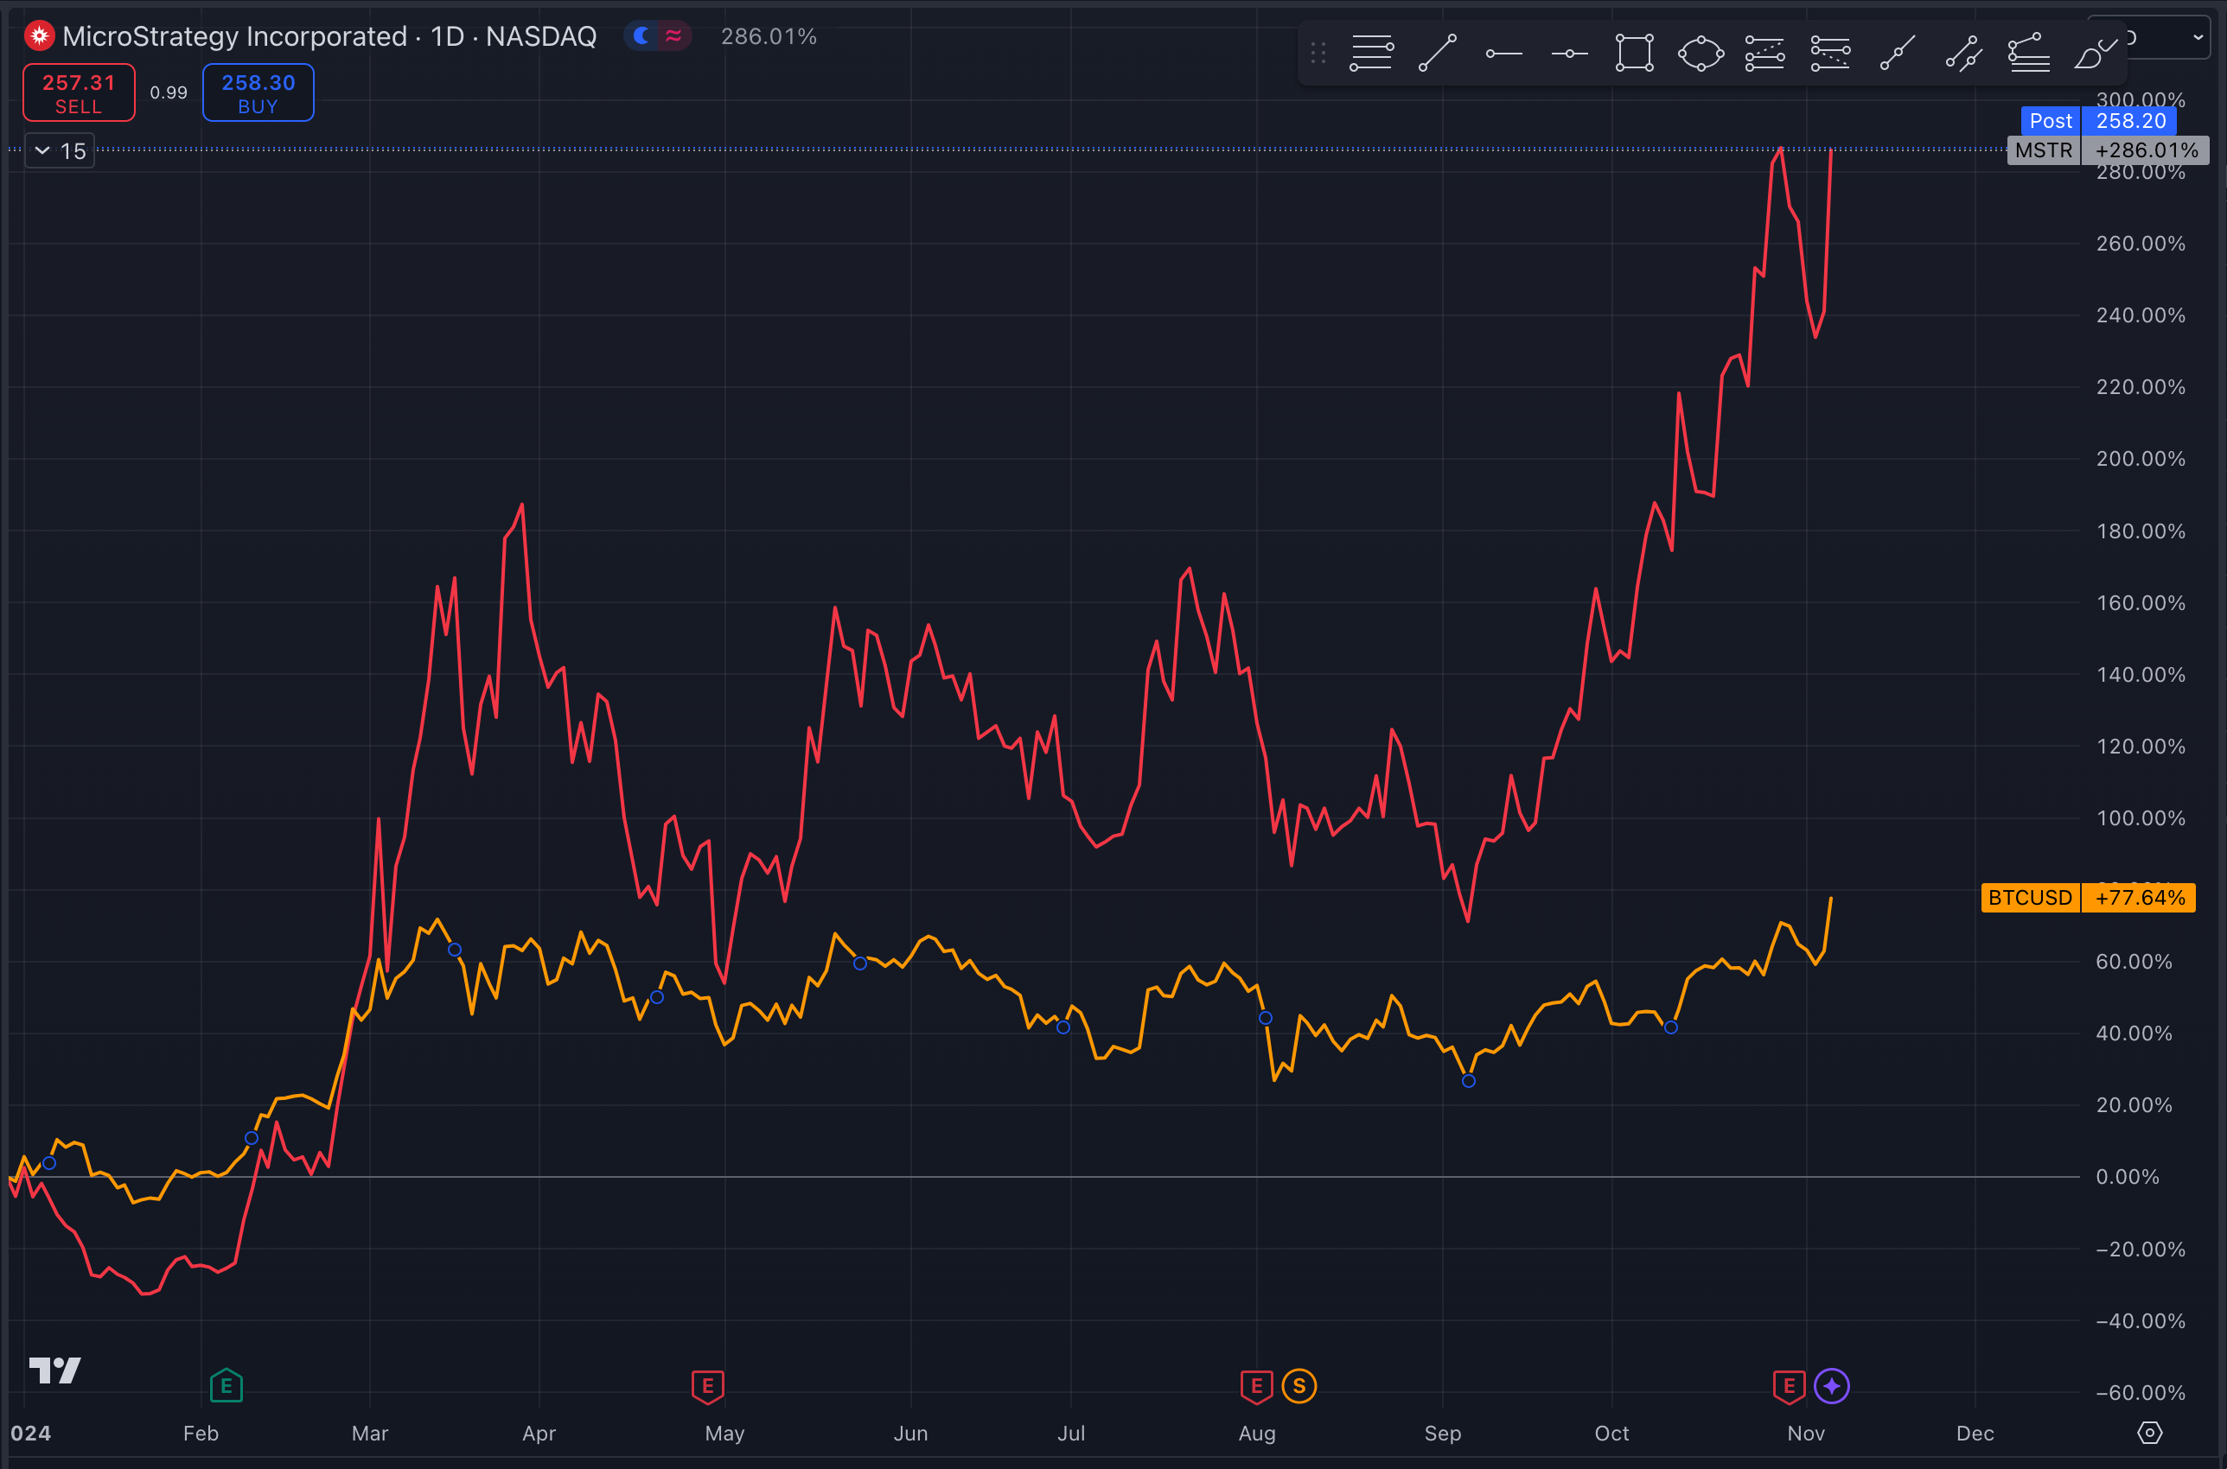Click the 258.30 BUY button

coord(258,92)
